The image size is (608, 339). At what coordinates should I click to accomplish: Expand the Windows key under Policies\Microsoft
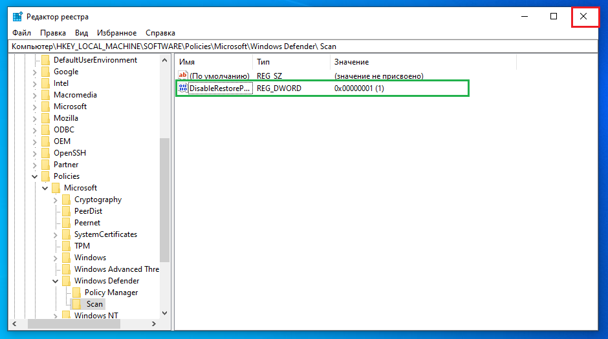click(x=56, y=258)
